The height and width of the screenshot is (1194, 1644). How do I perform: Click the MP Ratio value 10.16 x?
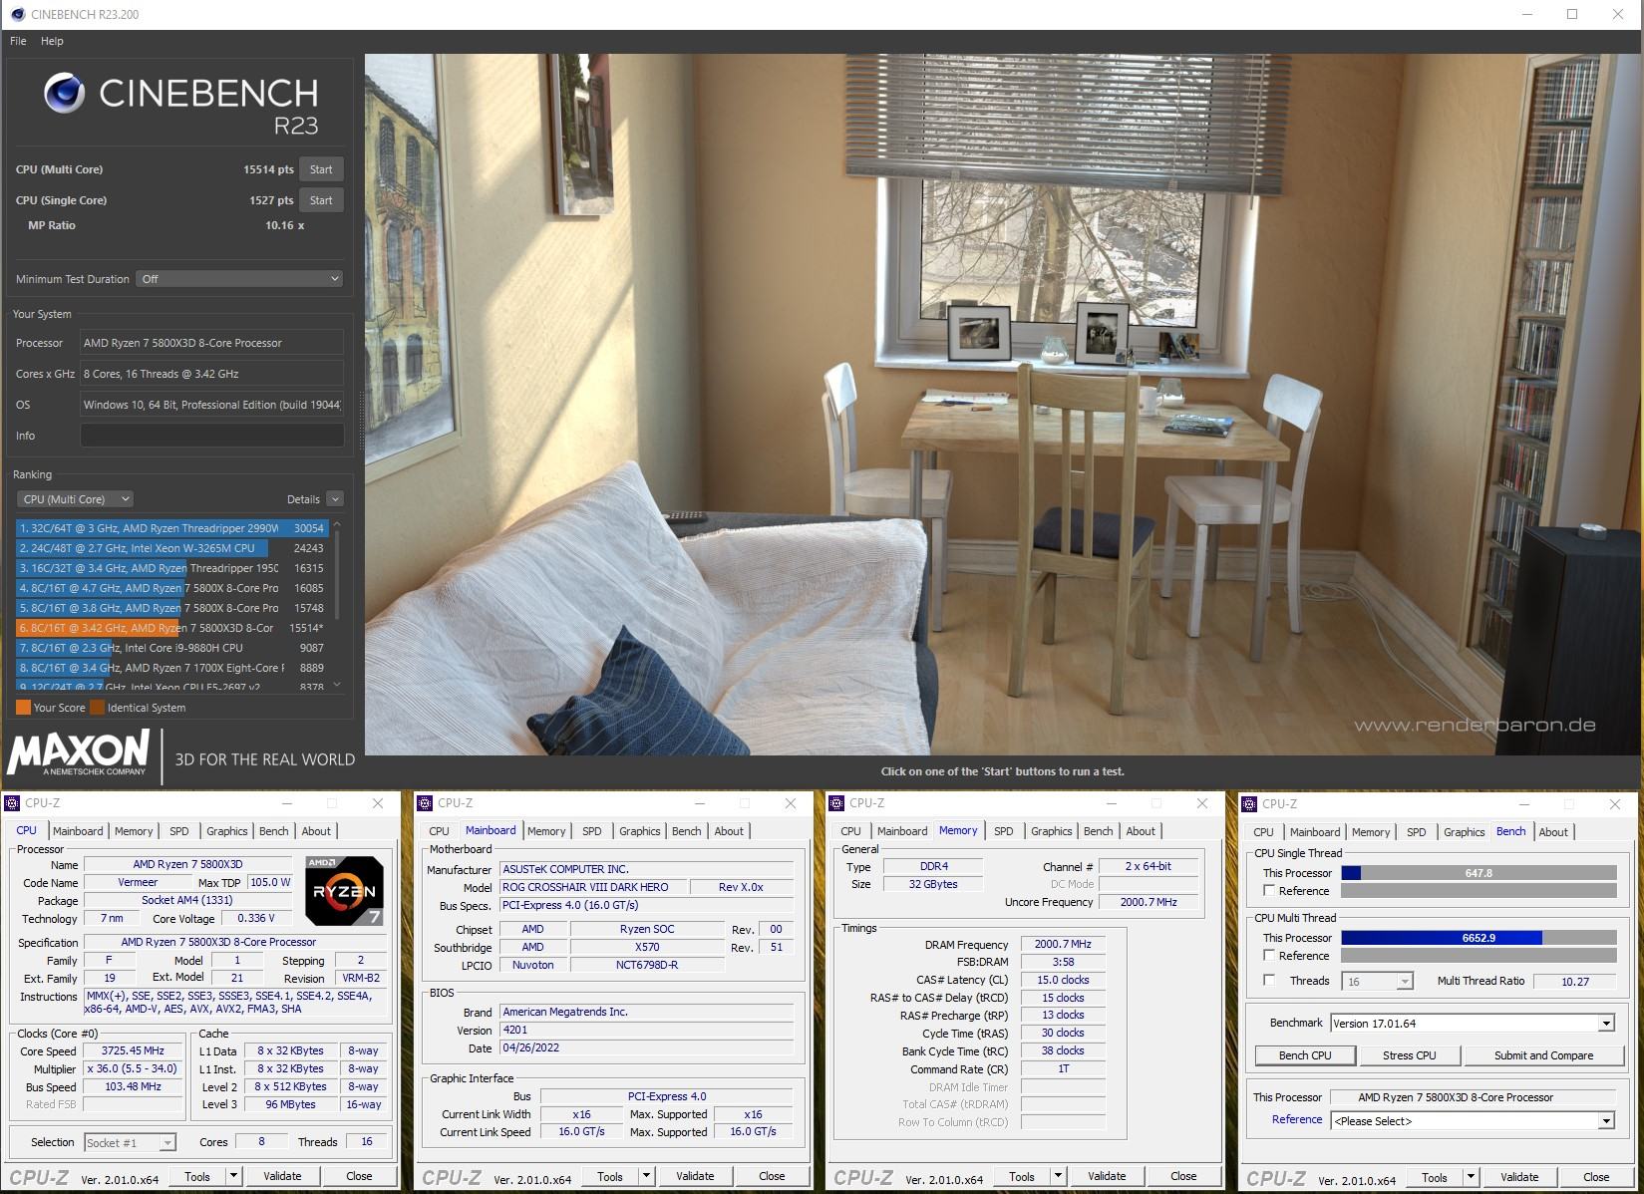point(285,225)
